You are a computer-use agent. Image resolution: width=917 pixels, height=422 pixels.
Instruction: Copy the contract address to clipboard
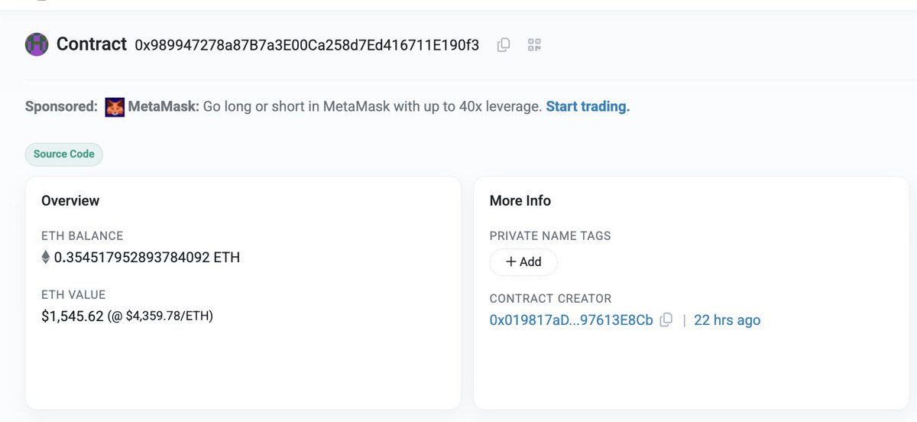(x=504, y=45)
